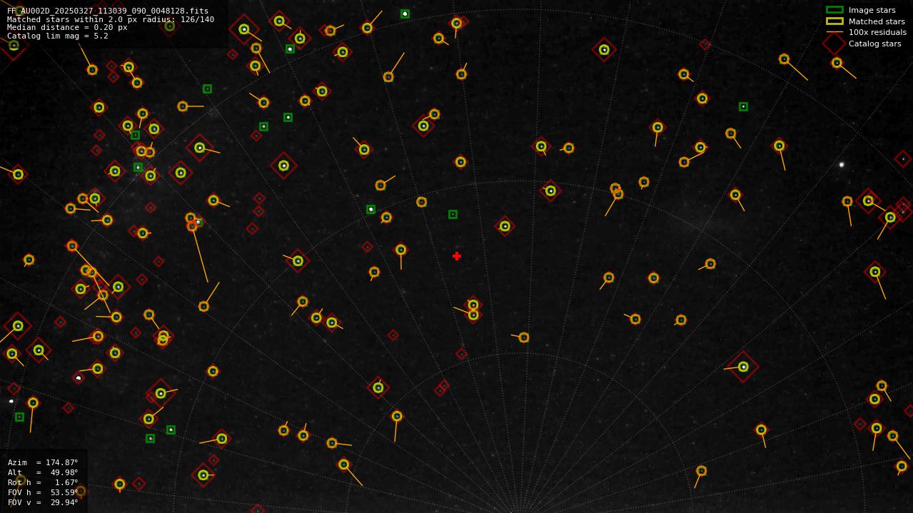The image size is (913, 513).
Task: Click the 'FOV h = 53.59°' readout
Action: coord(43,492)
